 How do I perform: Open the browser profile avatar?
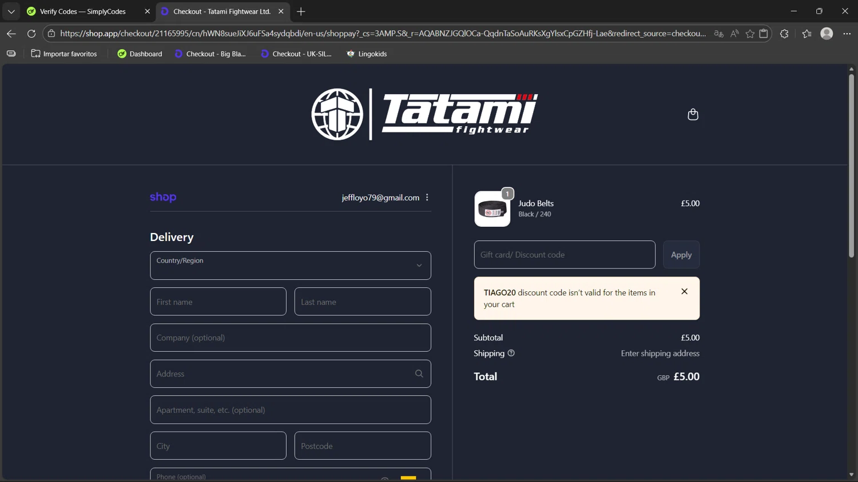click(x=827, y=34)
